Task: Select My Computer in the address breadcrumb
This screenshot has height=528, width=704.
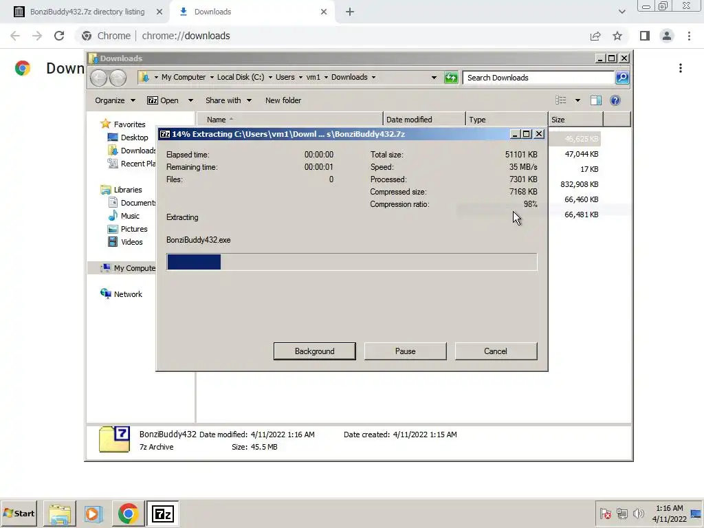Action: point(183,77)
